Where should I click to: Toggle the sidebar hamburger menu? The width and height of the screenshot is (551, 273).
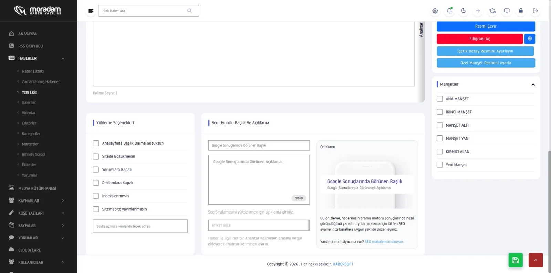click(x=91, y=11)
